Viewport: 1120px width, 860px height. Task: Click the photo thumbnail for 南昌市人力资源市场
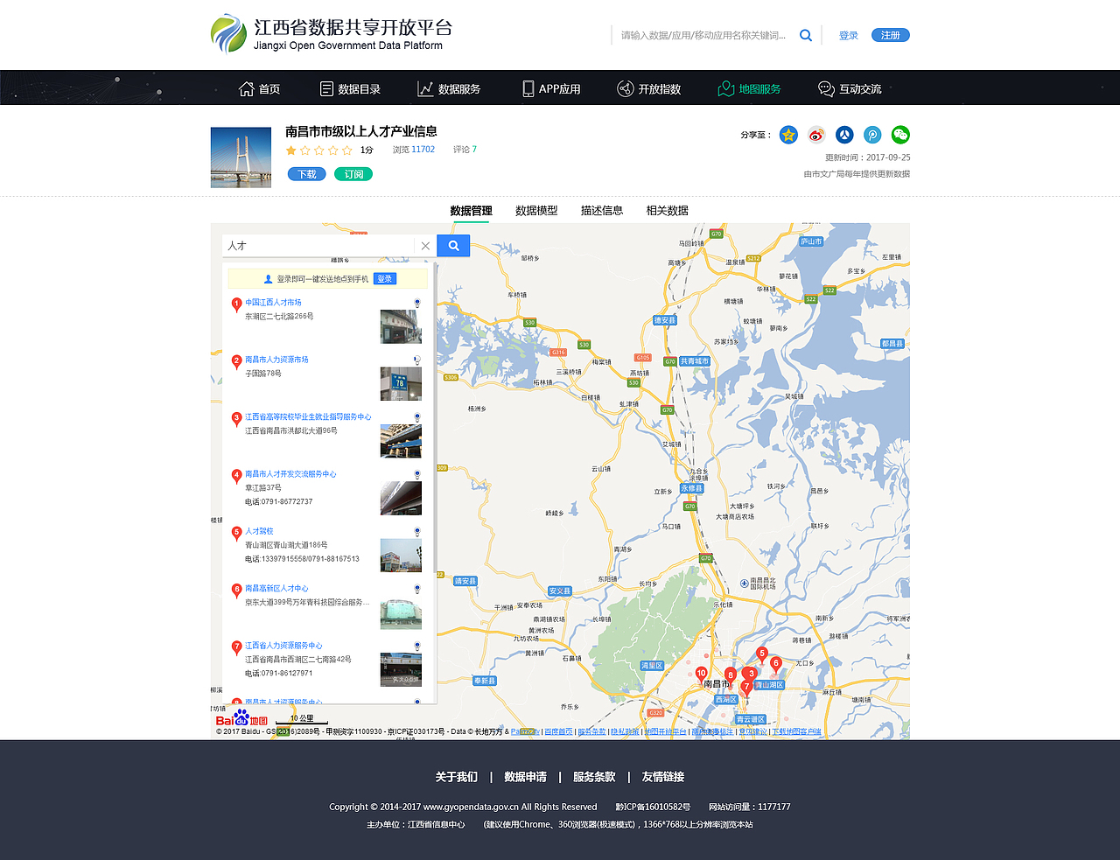(401, 384)
